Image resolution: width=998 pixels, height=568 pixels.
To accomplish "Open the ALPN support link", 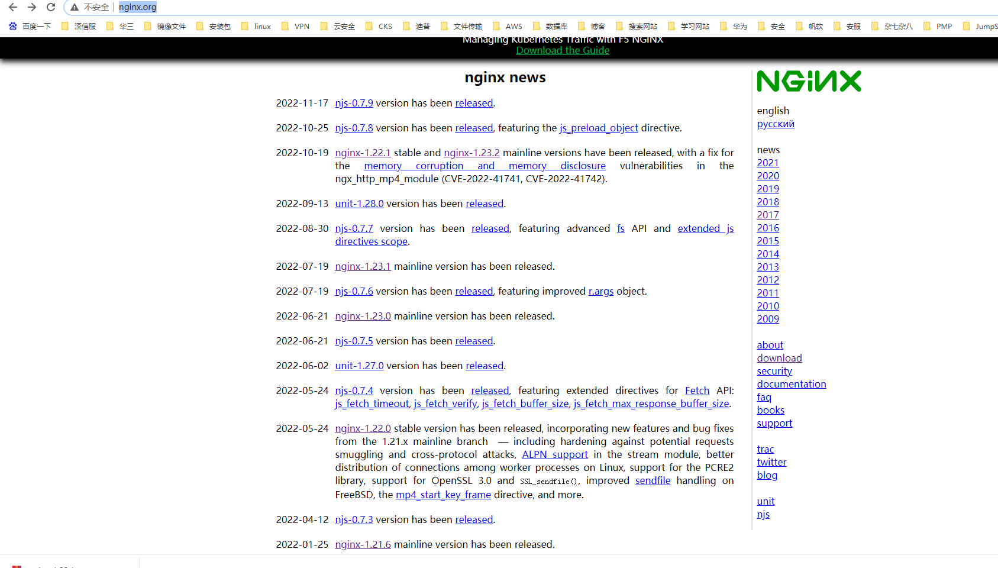I will 555,454.
